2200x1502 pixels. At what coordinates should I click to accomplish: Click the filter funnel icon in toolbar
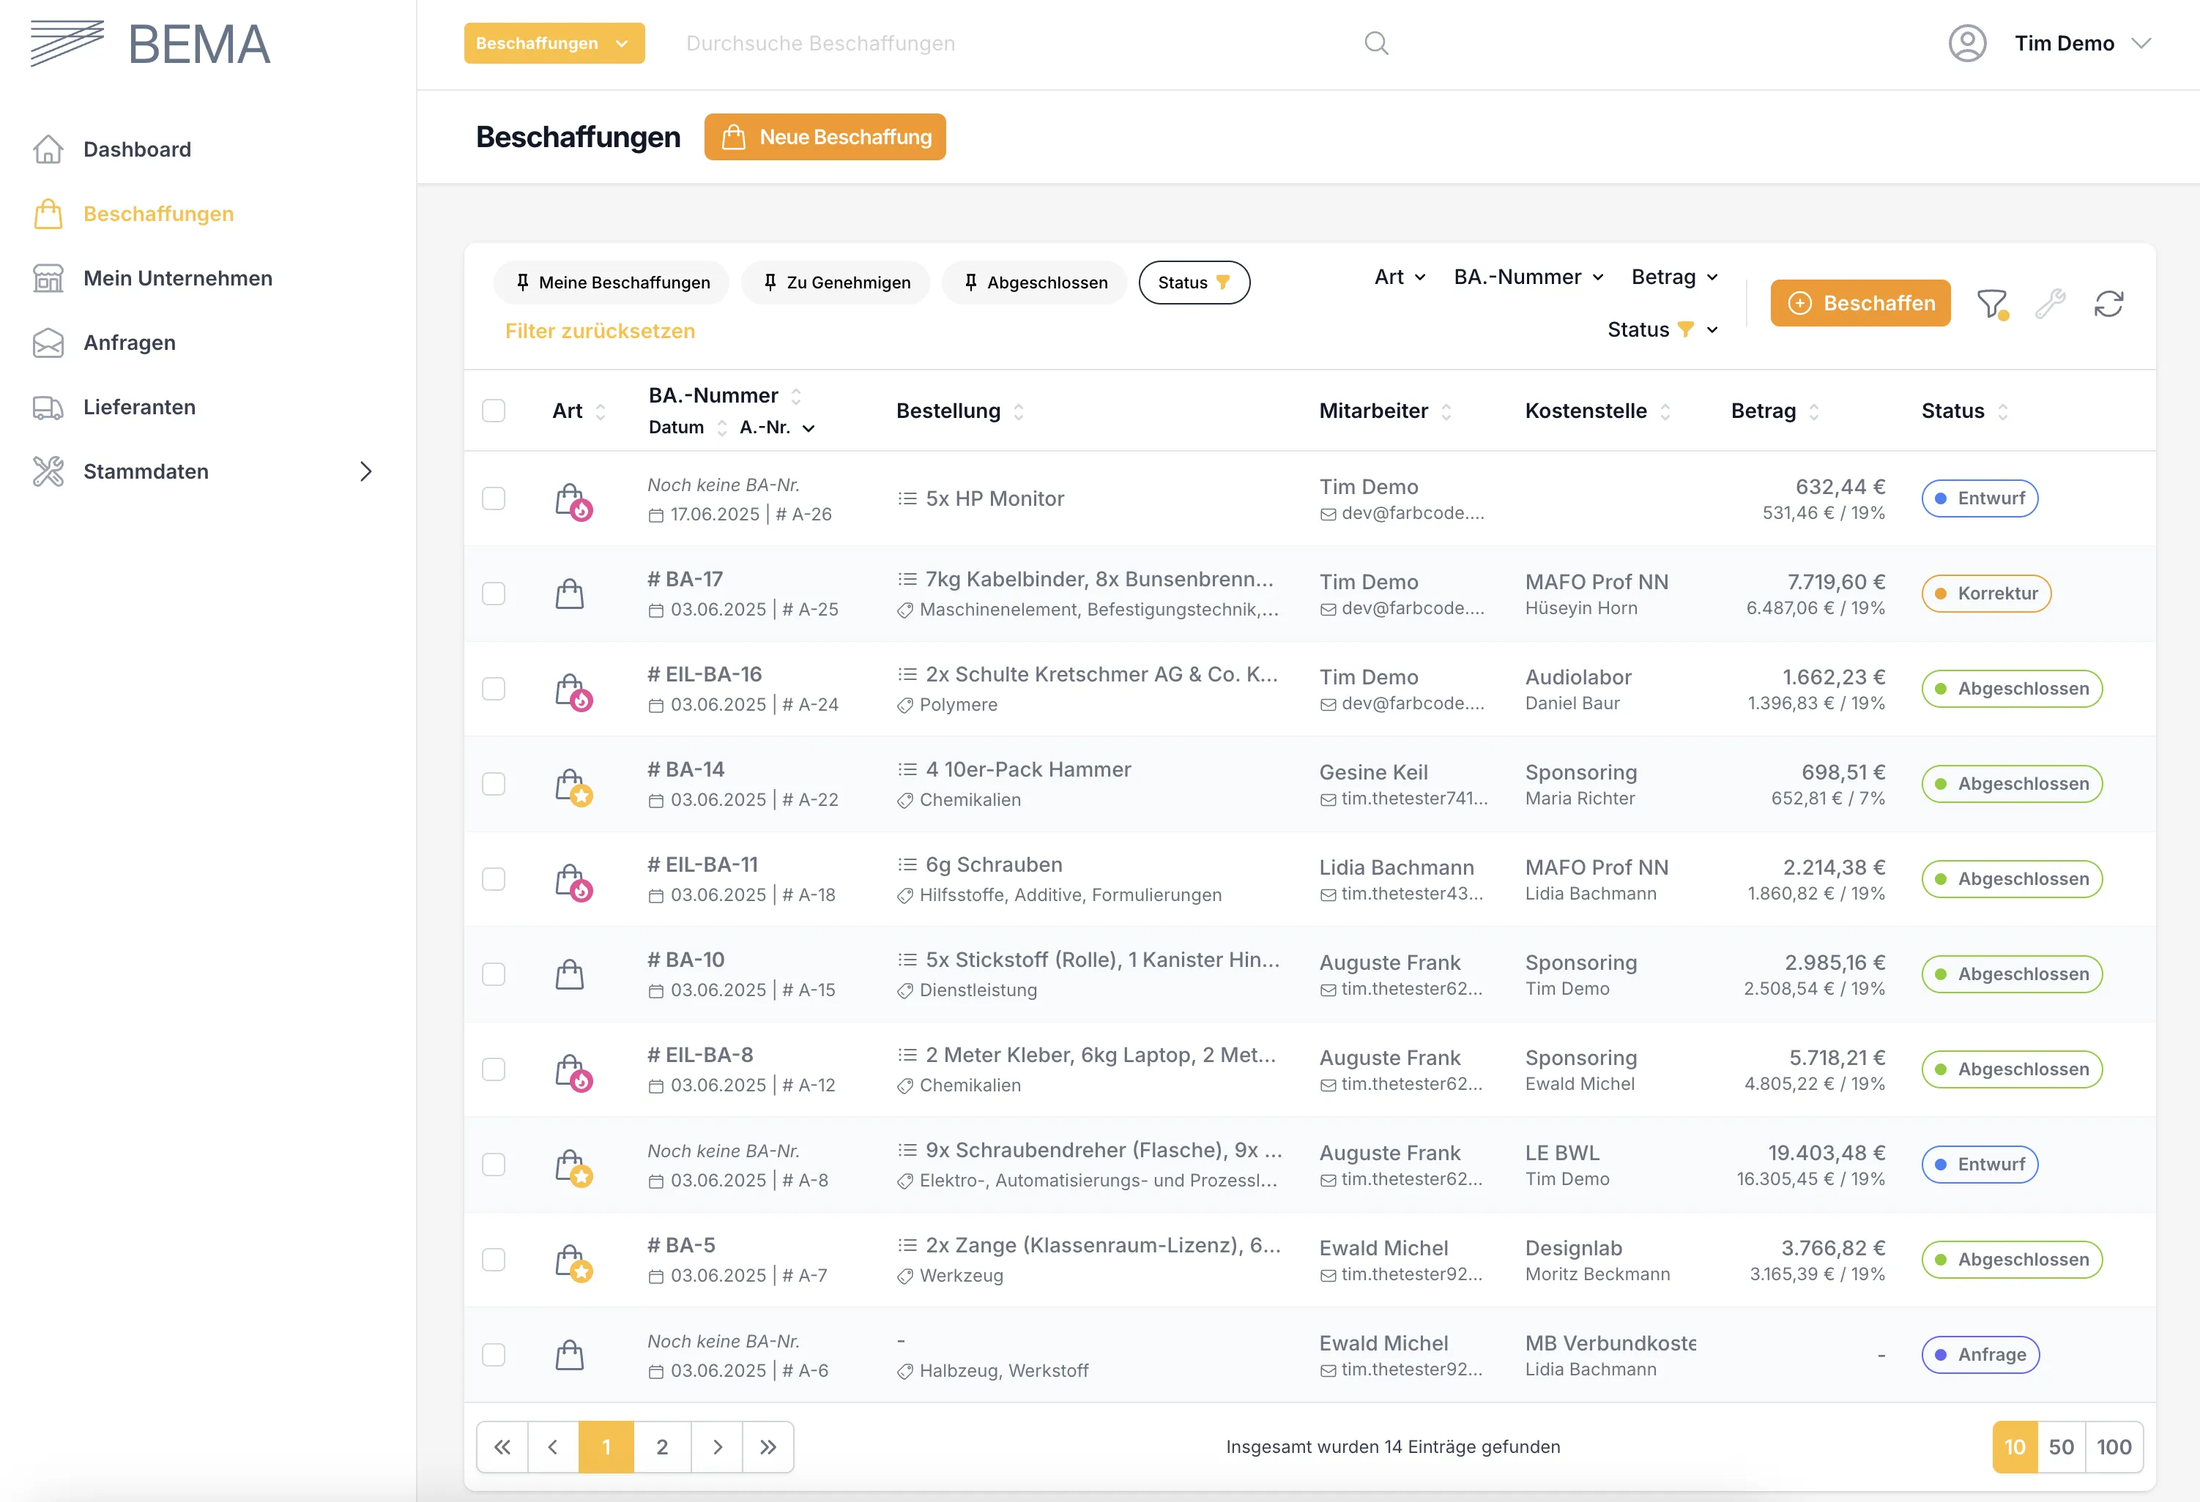(1992, 304)
